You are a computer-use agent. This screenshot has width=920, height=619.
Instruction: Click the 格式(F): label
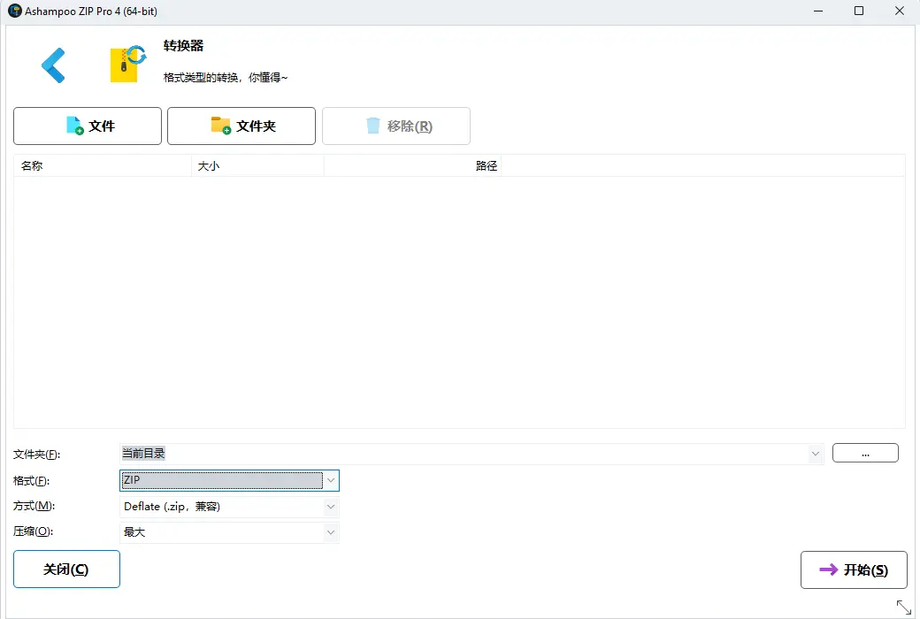pos(31,481)
